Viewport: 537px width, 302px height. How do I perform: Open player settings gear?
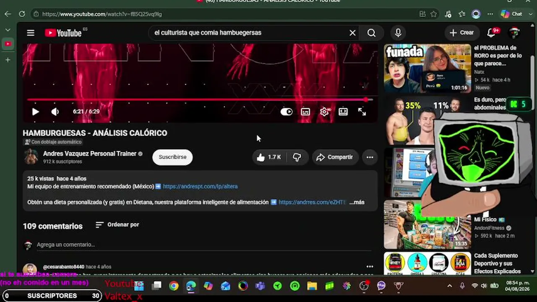click(x=325, y=112)
